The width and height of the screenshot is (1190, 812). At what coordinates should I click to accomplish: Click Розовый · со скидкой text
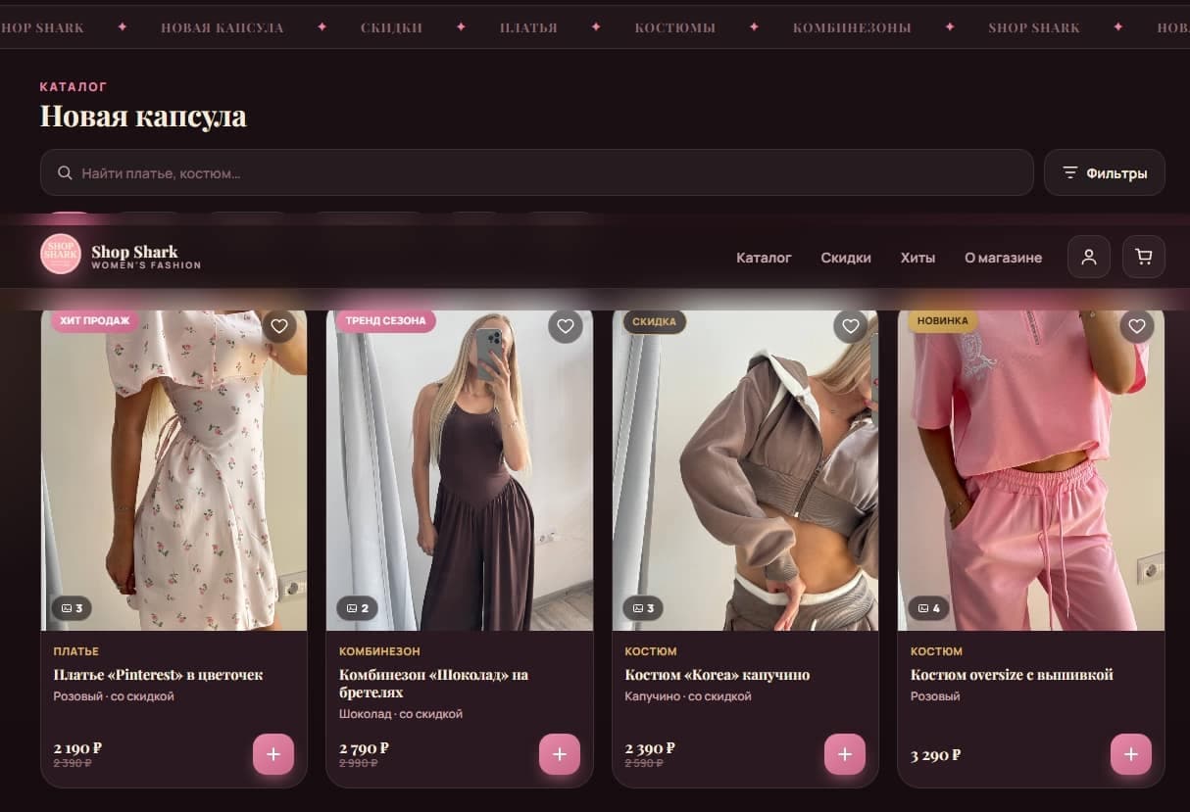click(114, 696)
